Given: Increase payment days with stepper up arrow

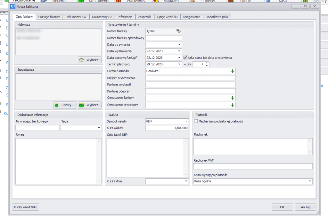Looking at the screenshot, I should (x=207, y=63).
